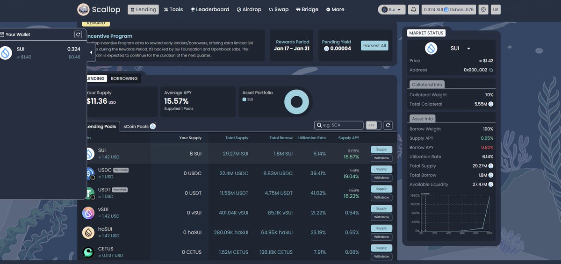Click the SUI token icon in wallet
Screen dimensions: 561x264
click(x=6, y=53)
